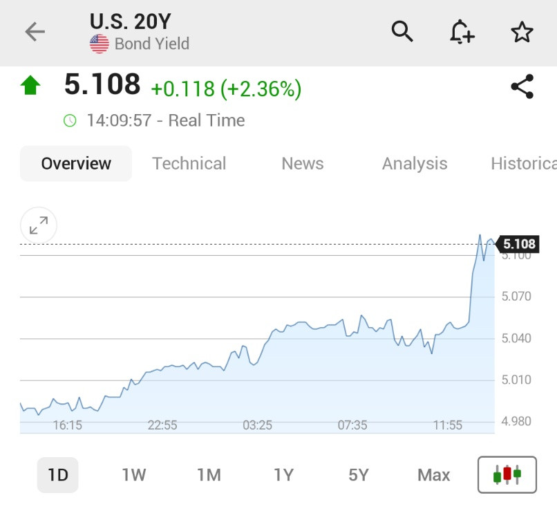This screenshot has width=557, height=509.
Task: Tap the 5.108 current price chart label
Action: pyautogui.click(x=517, y=244)
